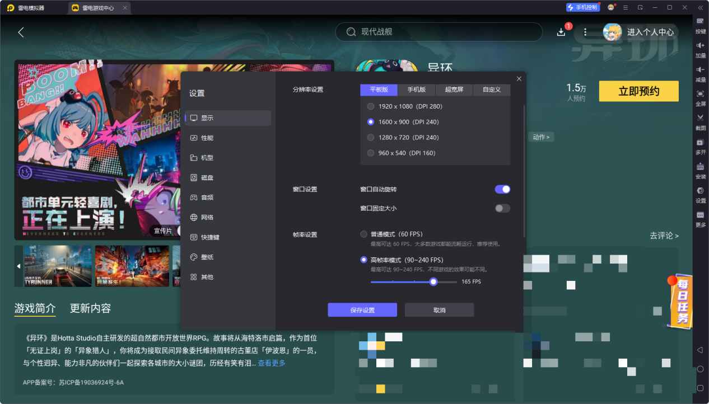Image resolution: width=709 pixels, height=404 pixels.
Task: Click the 现代战舰 search bar
Action: pos(439,32)
